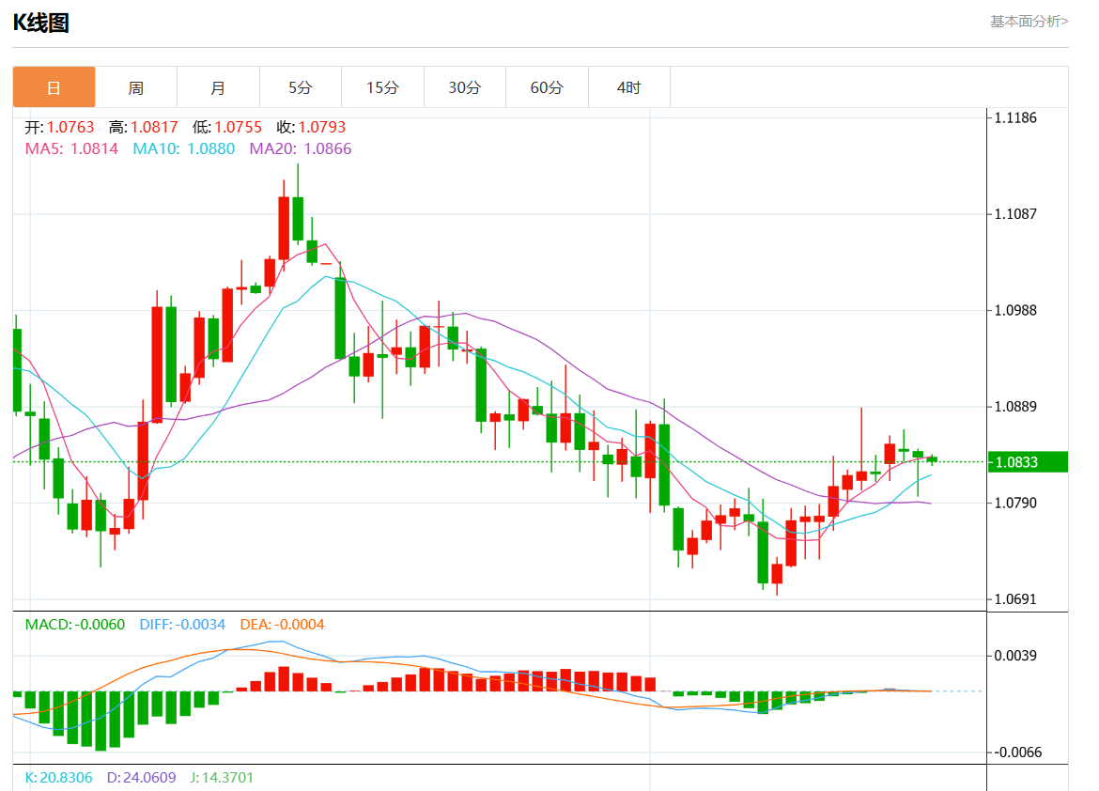Viewport: 1099px width, 791px height.
Task: Click the green current price tag 1.0833
Action: (1028, 462)
